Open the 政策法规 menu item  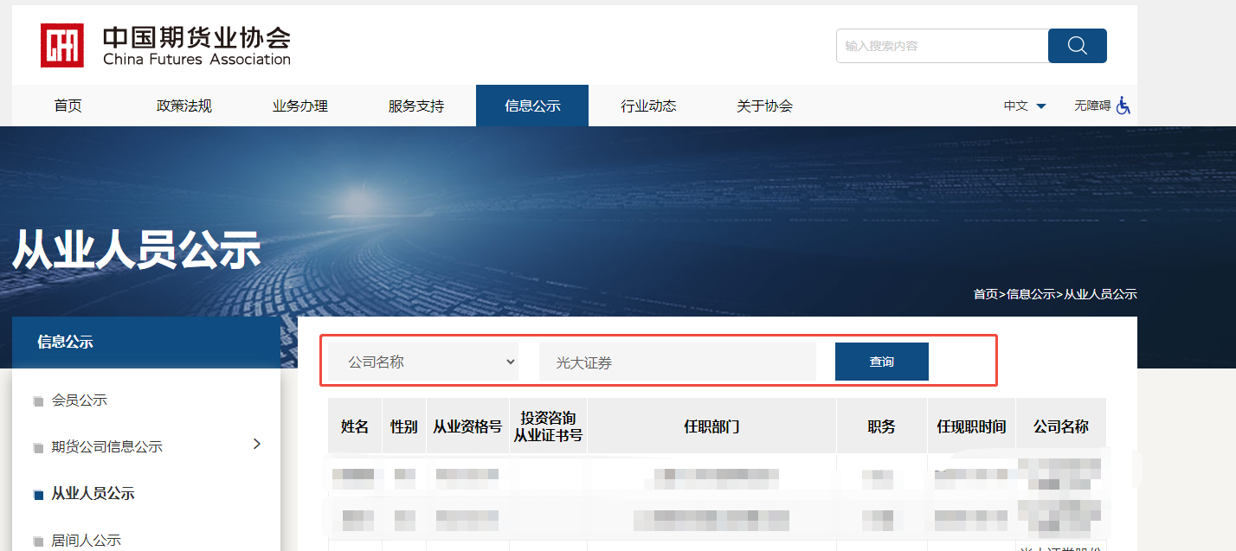click(x=183, y=105)
